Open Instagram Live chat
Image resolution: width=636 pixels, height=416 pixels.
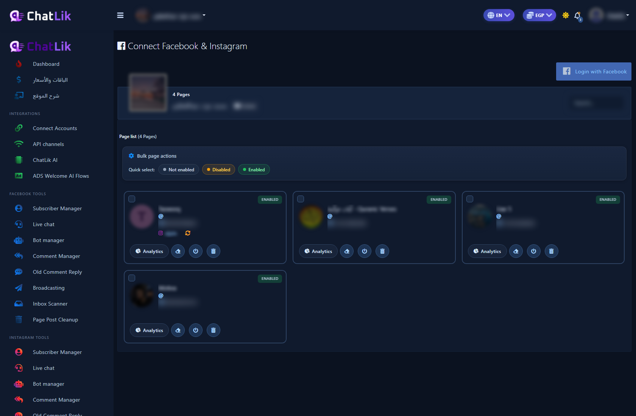click(44, 368)
